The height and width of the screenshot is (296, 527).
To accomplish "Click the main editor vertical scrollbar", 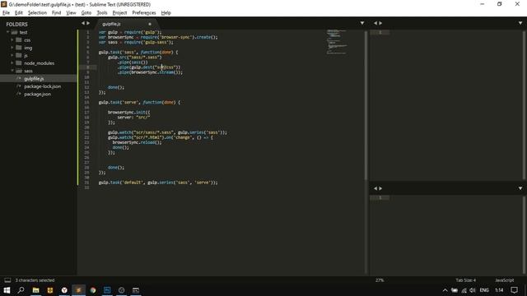I will click(x=366, y=105).
